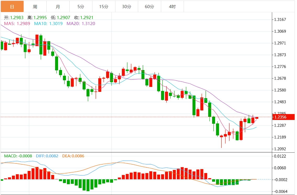Screen dimensions: 297x195
Task: Click the MA10: 1.3019 indicator label
Action: click(x=49, y=24)
